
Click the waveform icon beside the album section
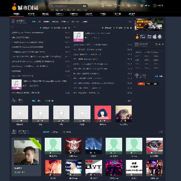tap(14, 101)
